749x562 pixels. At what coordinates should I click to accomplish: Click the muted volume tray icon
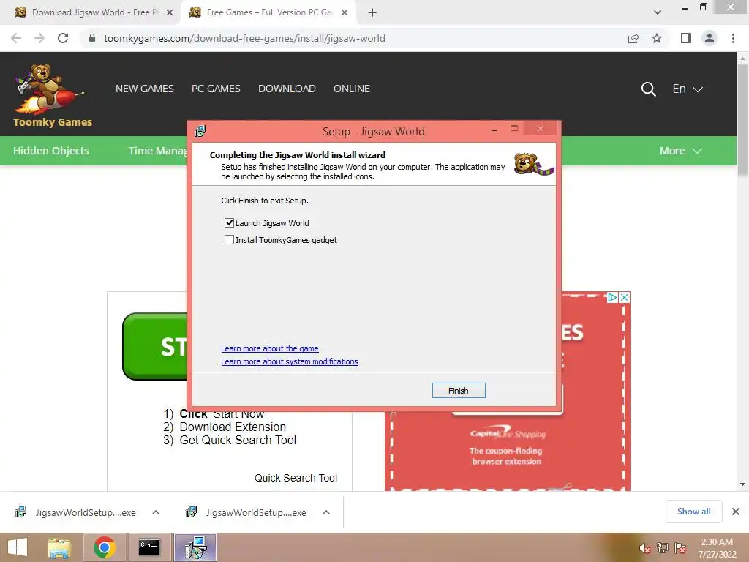645,548
